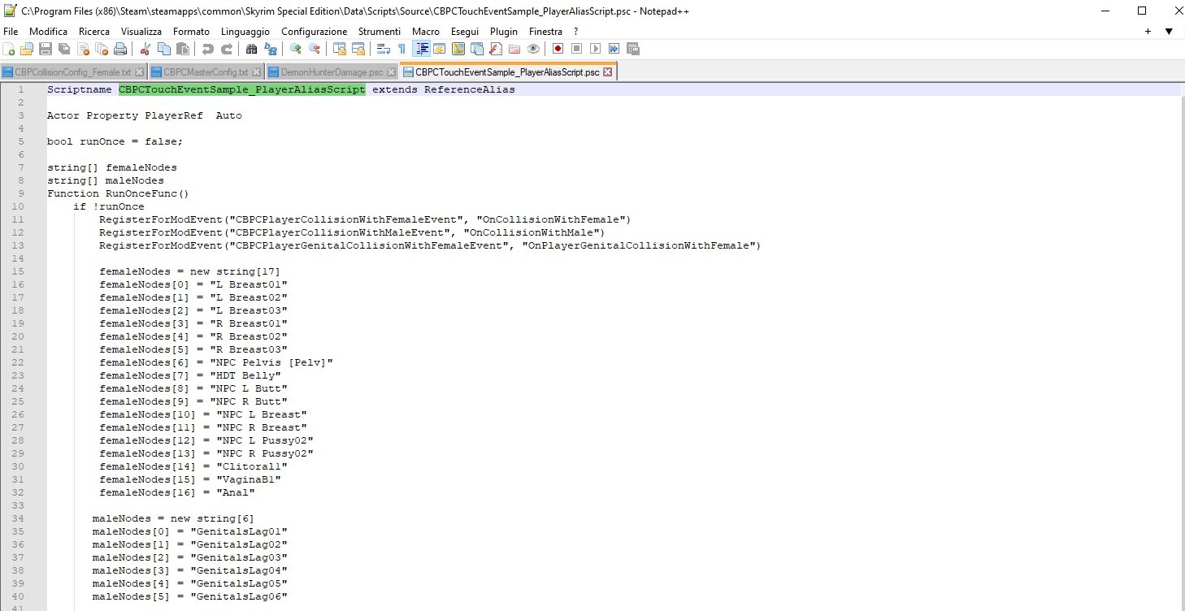Click the Close All documents toolbar icon
This screenshot has width=1185, height=611.
point(102,49)
